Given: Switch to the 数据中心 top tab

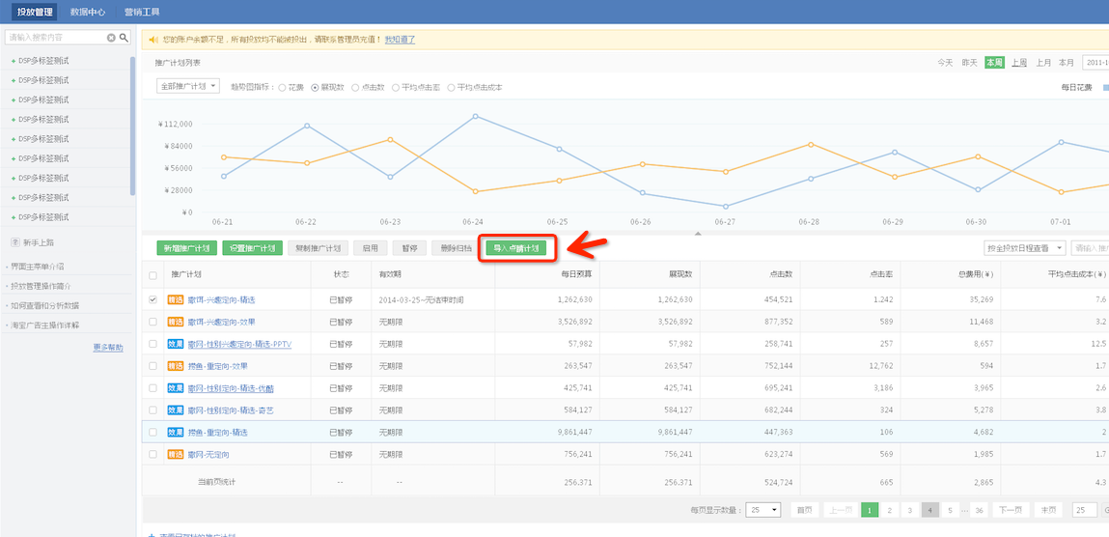Looking at the screenshot, I should pyautogui.click(x=88, y=12).
